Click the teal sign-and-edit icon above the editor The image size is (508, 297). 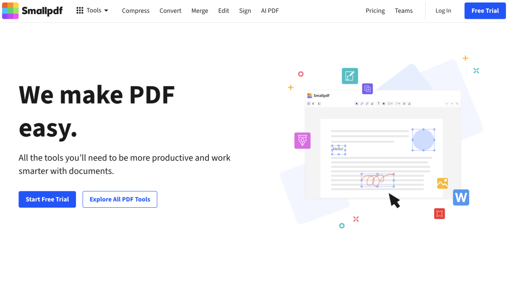click(349, 76)
